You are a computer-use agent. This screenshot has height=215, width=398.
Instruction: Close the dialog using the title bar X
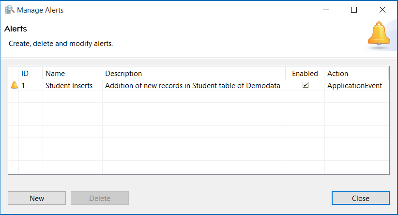coord(383,10)
